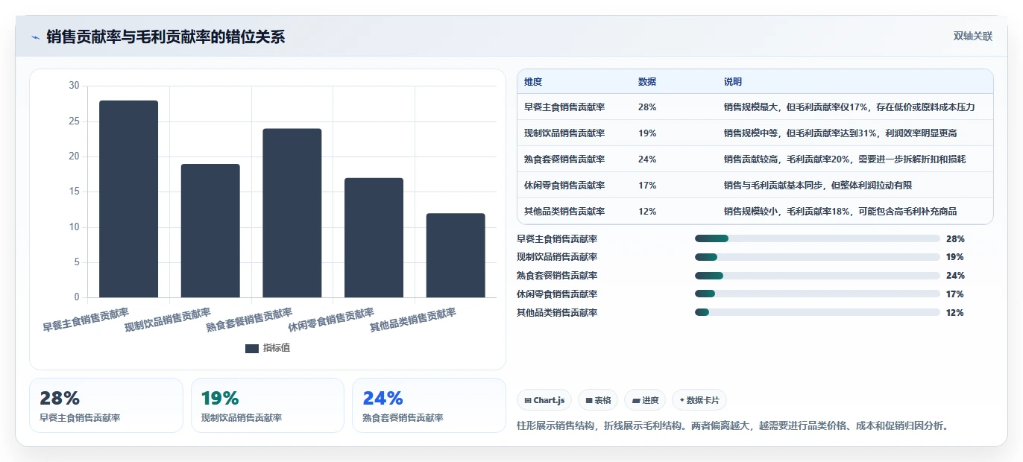Click the x-axis label 熟食套餐销售贡献率

point(249,320)
